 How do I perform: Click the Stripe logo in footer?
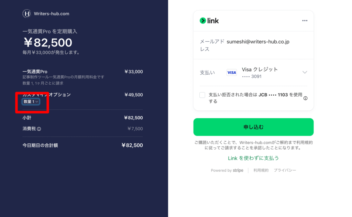point(238,171)
